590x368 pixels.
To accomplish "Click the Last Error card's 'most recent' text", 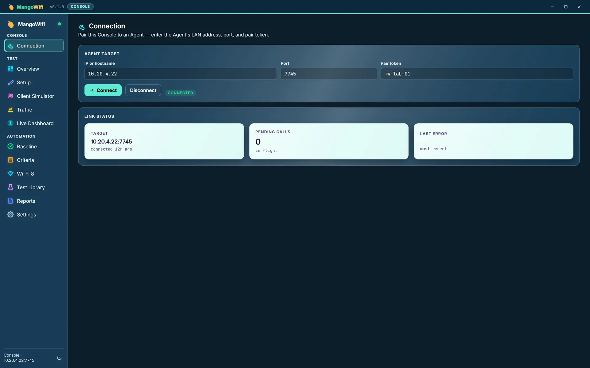I will click(x=433, y=149).
